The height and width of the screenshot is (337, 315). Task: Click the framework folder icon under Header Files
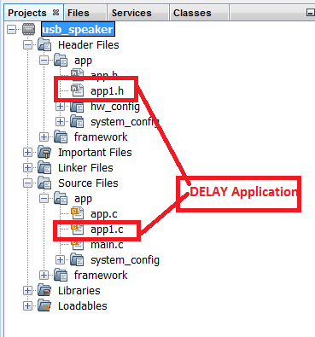tap(61, 137)
